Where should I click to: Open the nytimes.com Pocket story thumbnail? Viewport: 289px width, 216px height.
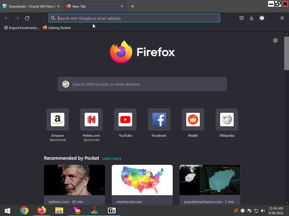(x=75, y=180)
